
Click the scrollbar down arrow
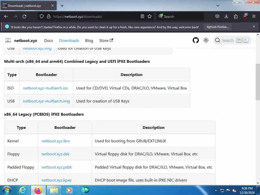pos(258,183)
